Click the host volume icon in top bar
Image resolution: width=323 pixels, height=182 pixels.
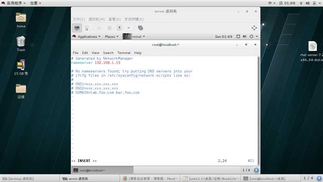(x=307, y=3)
